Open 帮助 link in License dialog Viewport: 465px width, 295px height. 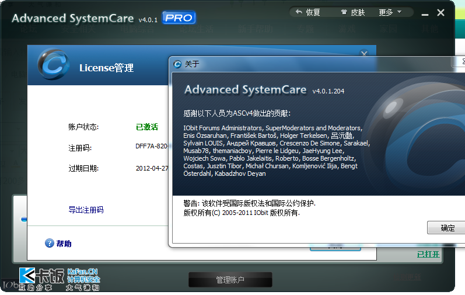pos(64,244)
